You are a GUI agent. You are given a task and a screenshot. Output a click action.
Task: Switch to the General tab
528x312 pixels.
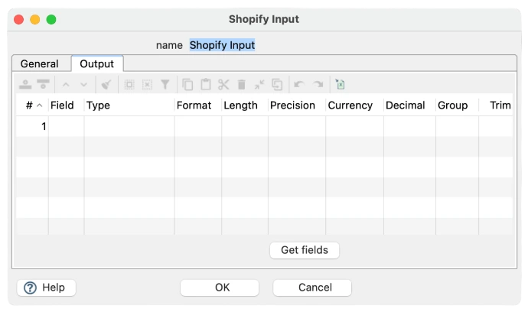point(39,63)
